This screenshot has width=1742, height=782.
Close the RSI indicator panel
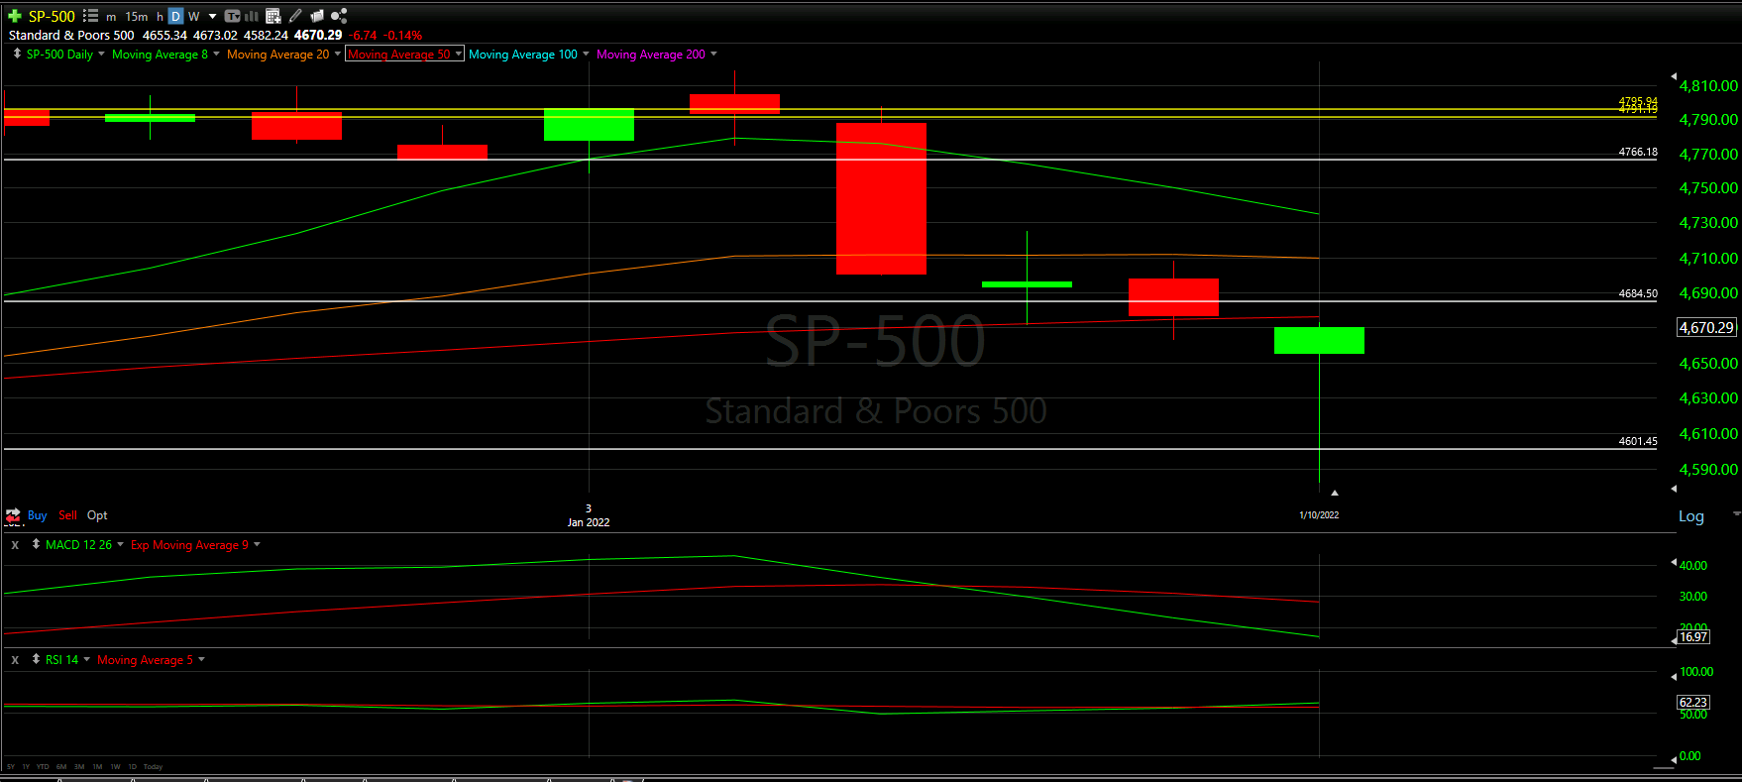(15, 660)
